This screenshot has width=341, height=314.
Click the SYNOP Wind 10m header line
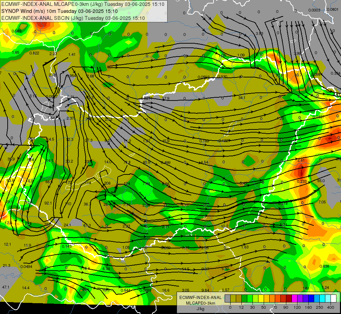click(x=59, y=11)
